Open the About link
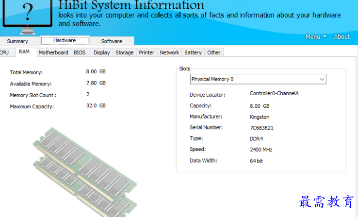Viewport: 358px width, 217px height. 342,37
